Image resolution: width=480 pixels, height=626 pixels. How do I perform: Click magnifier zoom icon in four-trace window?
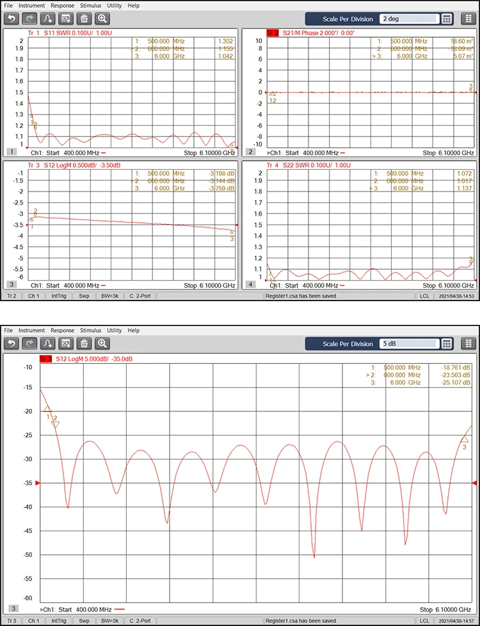102,19
